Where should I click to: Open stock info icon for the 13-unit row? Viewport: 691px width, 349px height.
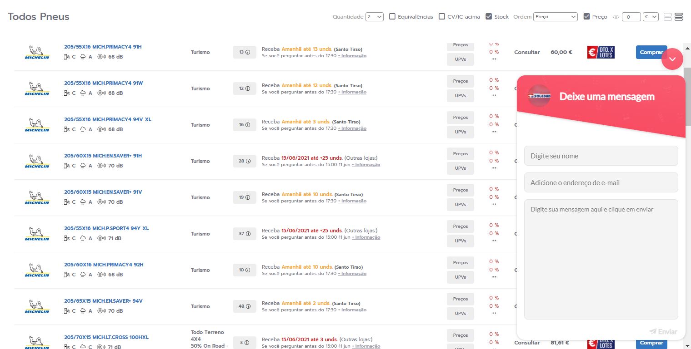(x=248, y=52)
